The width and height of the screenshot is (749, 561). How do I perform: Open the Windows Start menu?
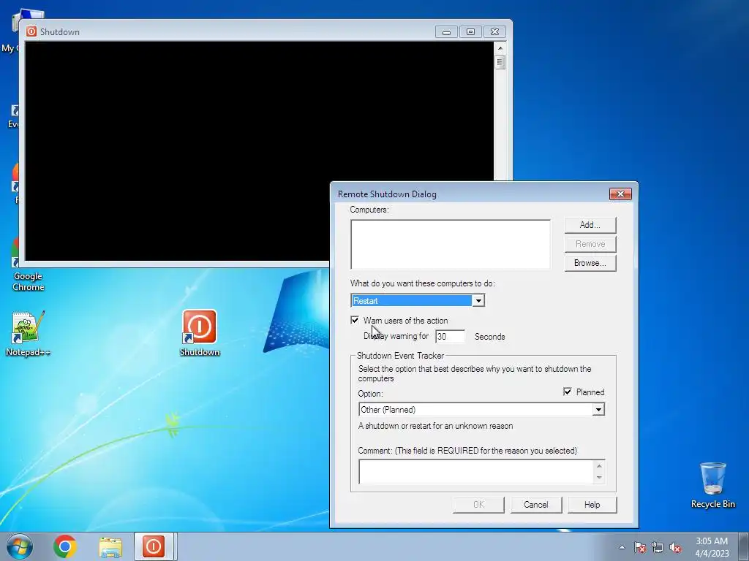pyautogui.click(x=20, y=546)
